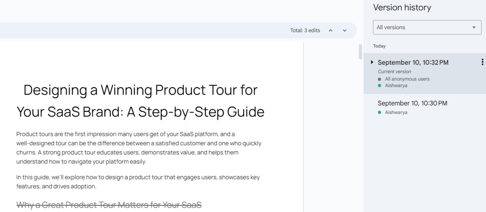486x212 pixels.
Task: Open the All versions dropdown
Action: pos(427,27)
